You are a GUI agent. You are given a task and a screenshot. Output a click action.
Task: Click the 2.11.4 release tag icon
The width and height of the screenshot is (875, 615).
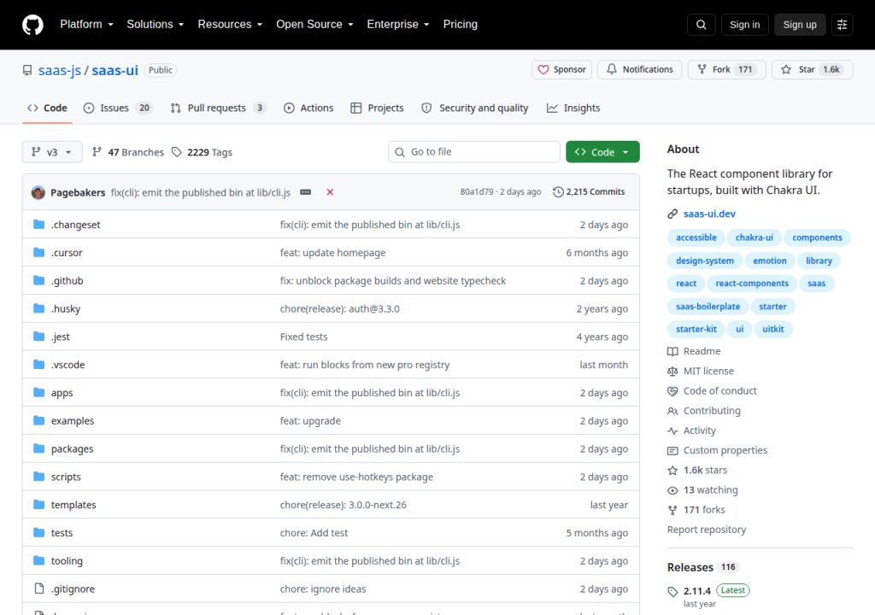pyautogui.click(x=673, y=592)
